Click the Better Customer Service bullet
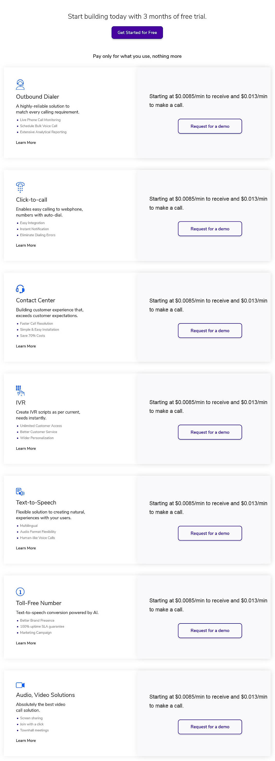The width and height of the screenshot is (275, 761). (x=38, y=432)
